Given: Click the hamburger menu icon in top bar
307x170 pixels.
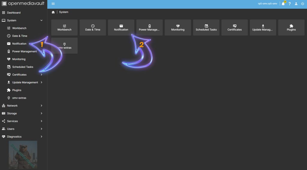Looking at the screenshot, I should tap(53, 4).
